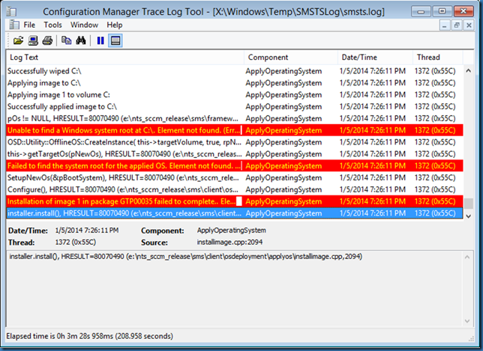Click the Thread value '1372 (0x55C)' in details
Screen dimensions: 483x351
tap(76, 242)
